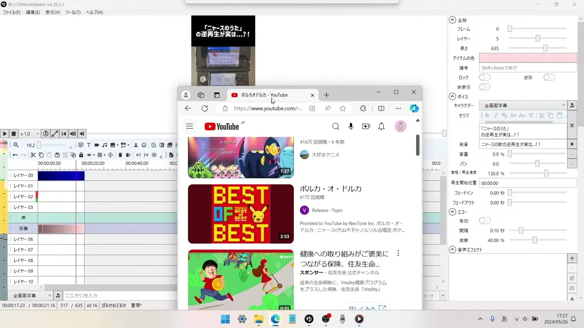The width and height of the screenshot is (584, 328).
Task: Collapse the エコー section
Action: 453,212
